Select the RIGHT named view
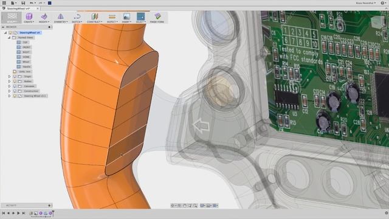The width and height of the screenshot is (389, 219). tap(26, 52)
